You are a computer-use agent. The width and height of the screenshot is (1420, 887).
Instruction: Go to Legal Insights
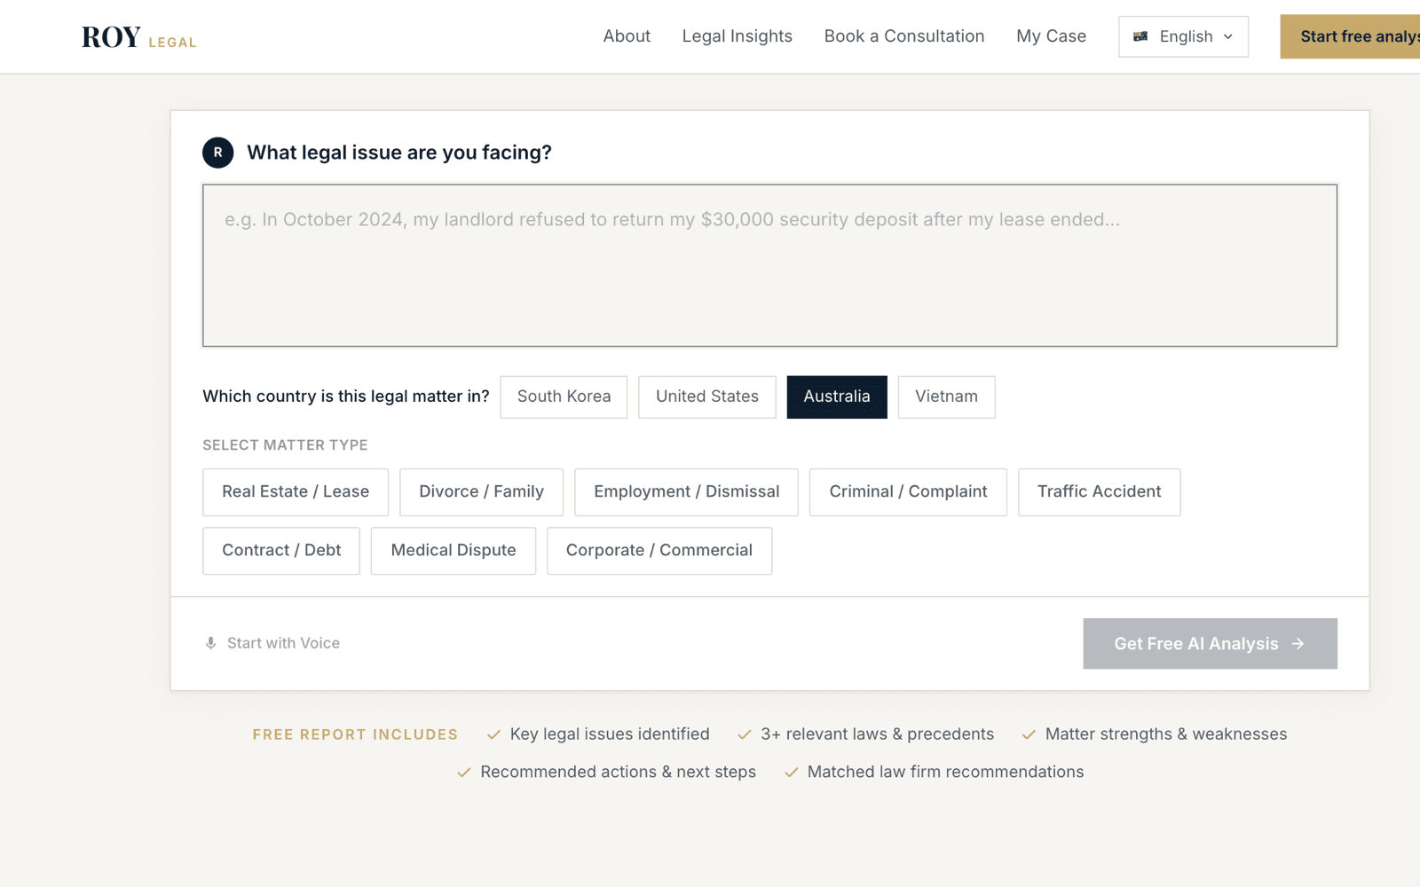[x=738, y=36]
